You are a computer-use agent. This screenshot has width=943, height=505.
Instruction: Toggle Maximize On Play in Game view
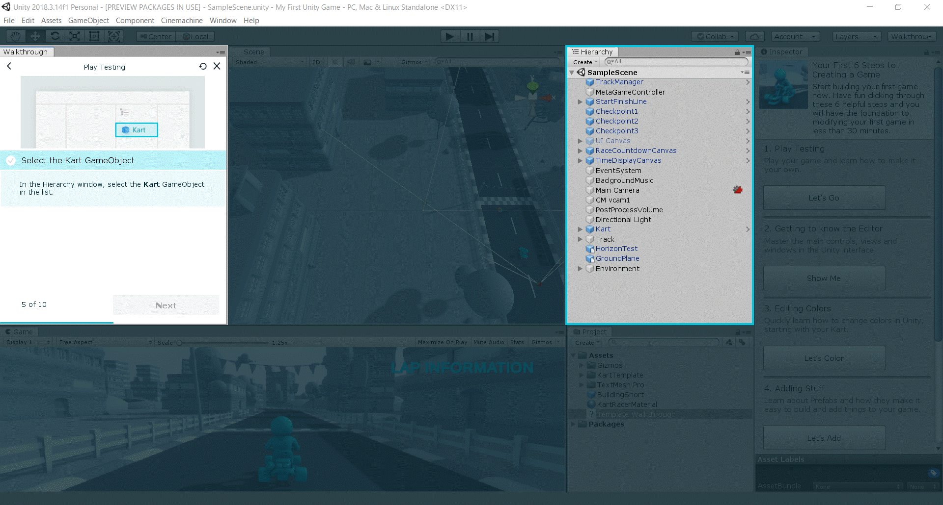tap(442, 342)
